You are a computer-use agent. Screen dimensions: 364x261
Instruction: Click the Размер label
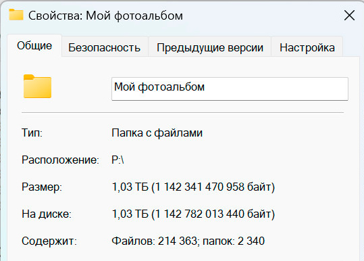(x=42, y=187)
